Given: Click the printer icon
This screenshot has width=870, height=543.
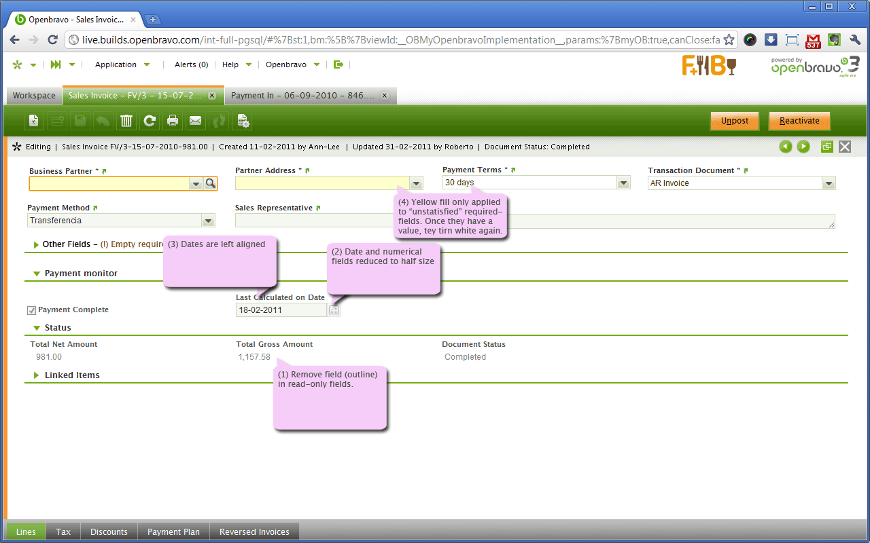Looking at the screenshot, I should click(x=173, y=121).
